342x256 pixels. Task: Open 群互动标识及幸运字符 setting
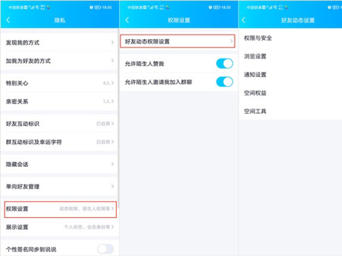pyautogui.click(x=59, y=142)
